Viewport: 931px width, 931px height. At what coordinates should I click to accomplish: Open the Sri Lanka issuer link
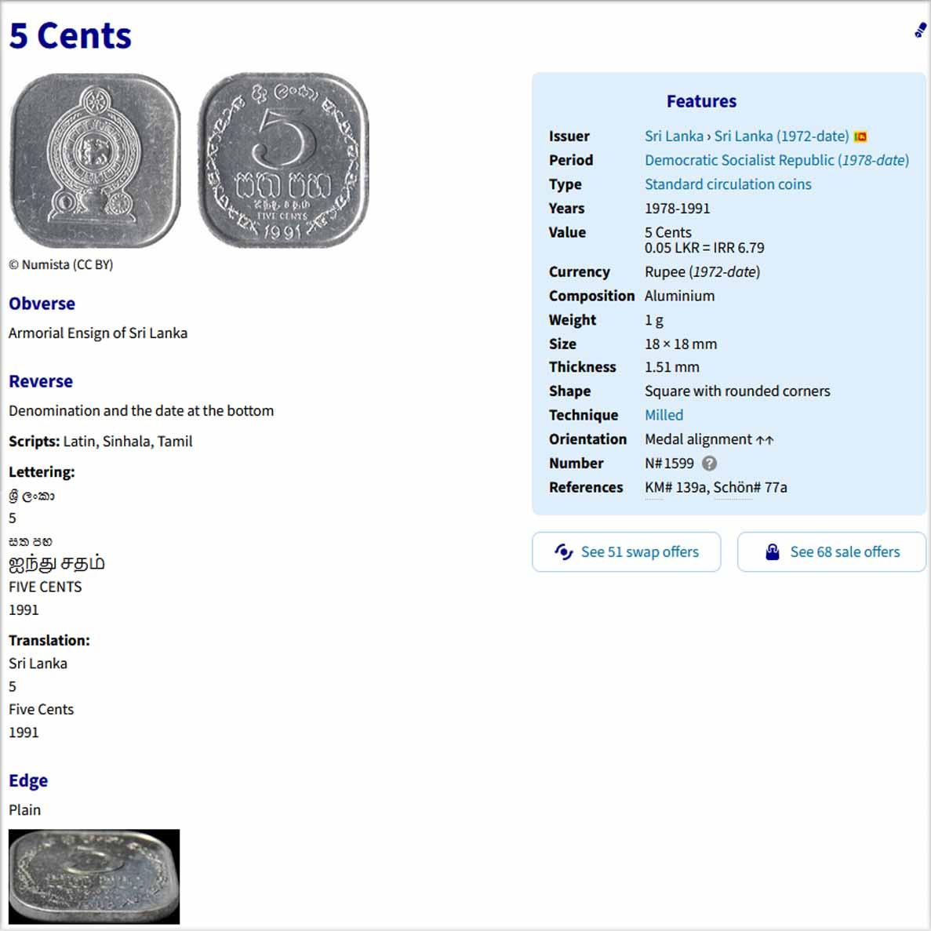(674, 136)
